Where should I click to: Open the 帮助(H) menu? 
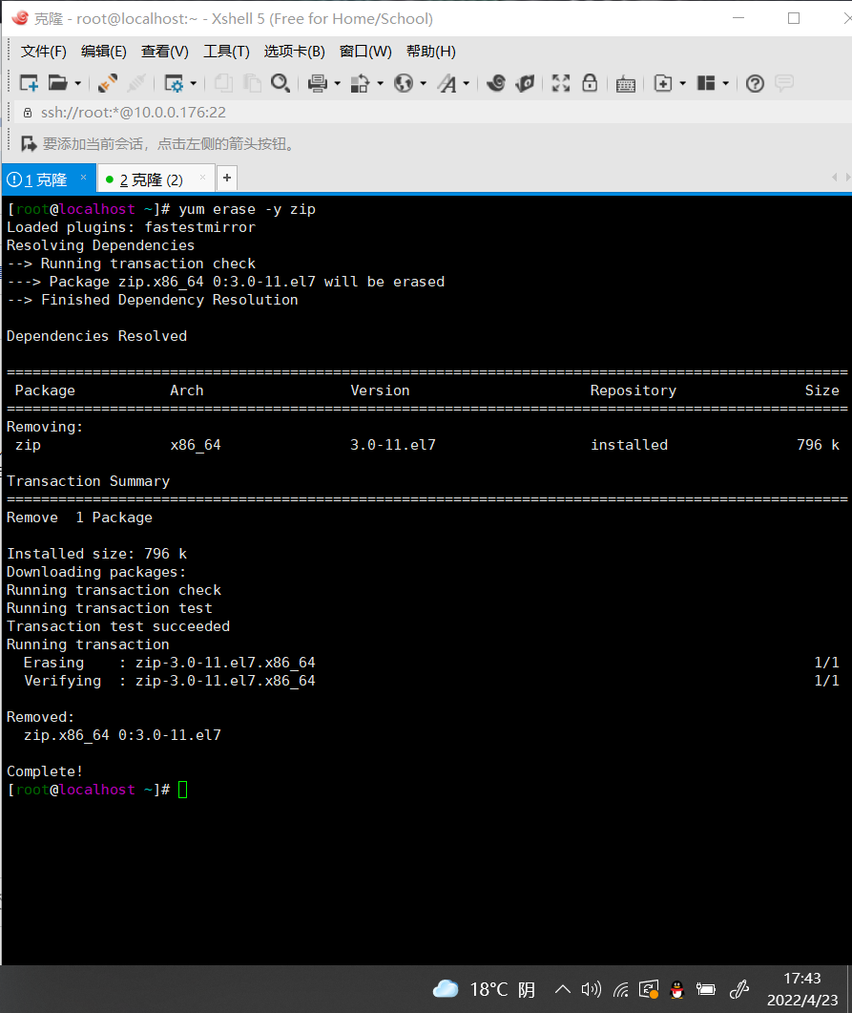430,51
